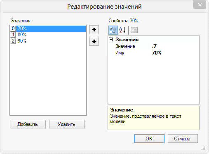The image size is (209, 154).
Task: Edit the Значение field showing .7
Action: point(175,46)
